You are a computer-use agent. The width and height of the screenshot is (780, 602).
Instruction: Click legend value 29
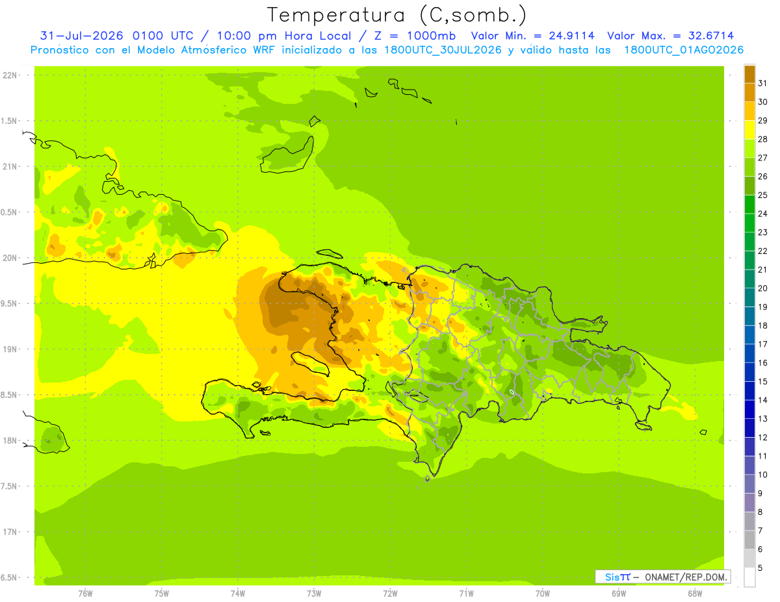coord(762,121)
